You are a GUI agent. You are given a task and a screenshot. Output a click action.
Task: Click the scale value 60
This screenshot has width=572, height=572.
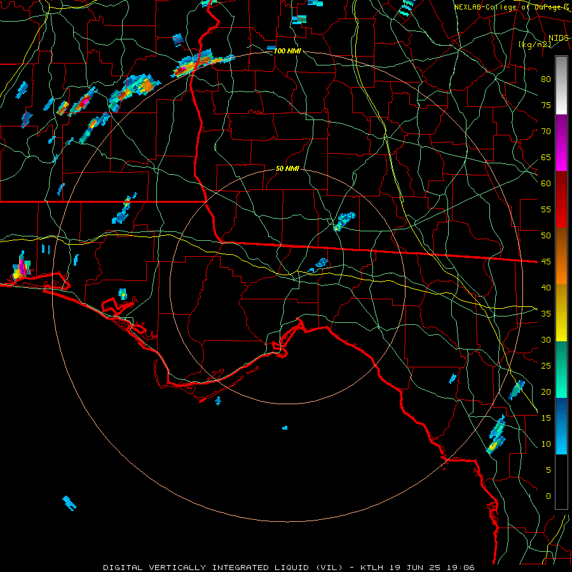point(546,184)
